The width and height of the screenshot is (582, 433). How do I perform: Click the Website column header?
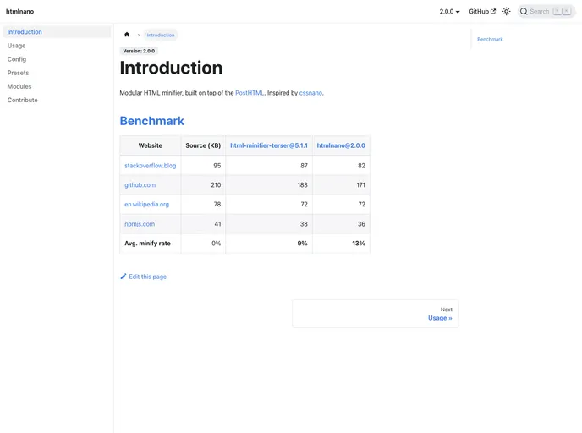(x=151, y=145)
